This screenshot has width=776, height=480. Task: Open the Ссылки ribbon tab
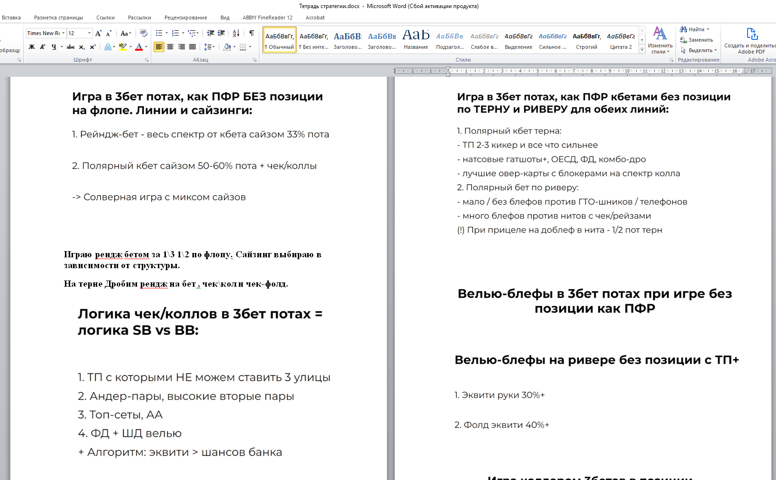pyautogui.click(x=105, y=18)
